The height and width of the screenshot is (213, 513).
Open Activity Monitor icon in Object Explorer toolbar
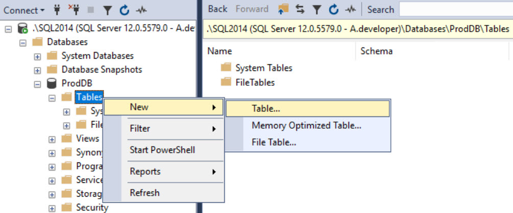(142, 10)
